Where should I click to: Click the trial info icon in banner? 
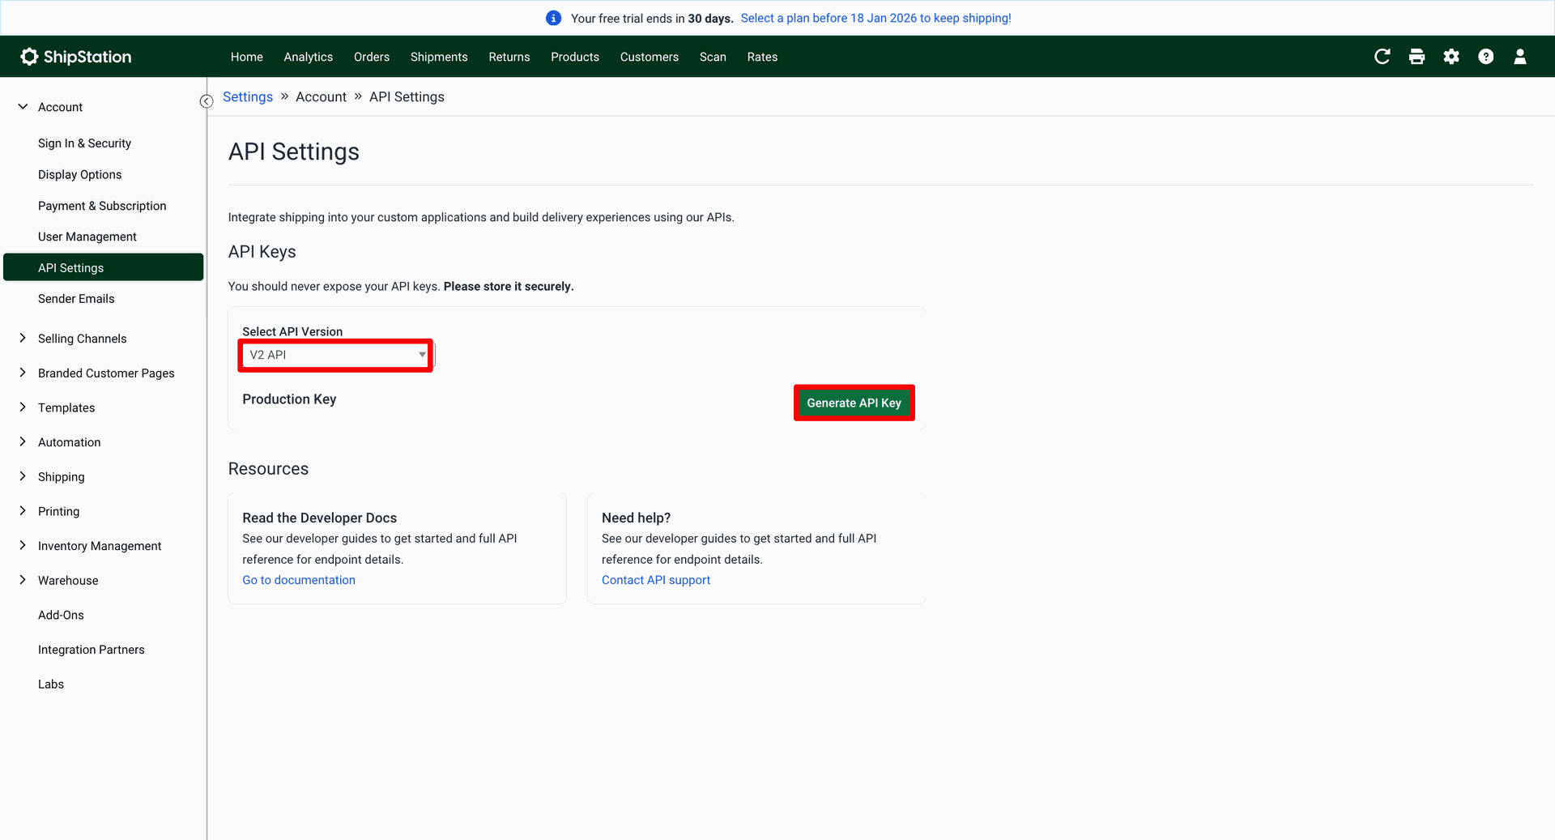tap(554, 18)
